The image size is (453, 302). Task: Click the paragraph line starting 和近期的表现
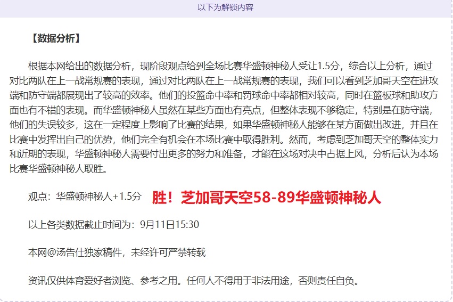pos(224,154)
